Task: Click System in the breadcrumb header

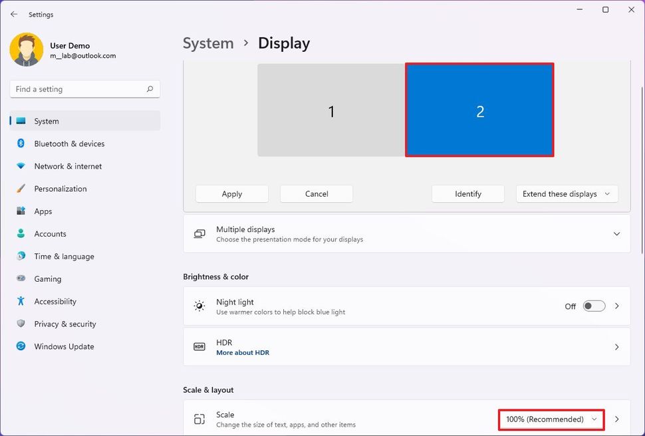Action: click(x=208, y=43)
